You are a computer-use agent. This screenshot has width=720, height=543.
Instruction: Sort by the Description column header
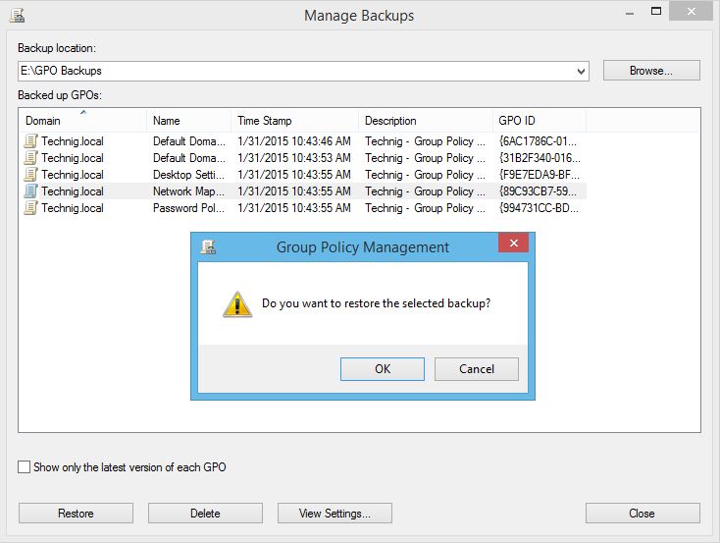click(x=425, y=121)
